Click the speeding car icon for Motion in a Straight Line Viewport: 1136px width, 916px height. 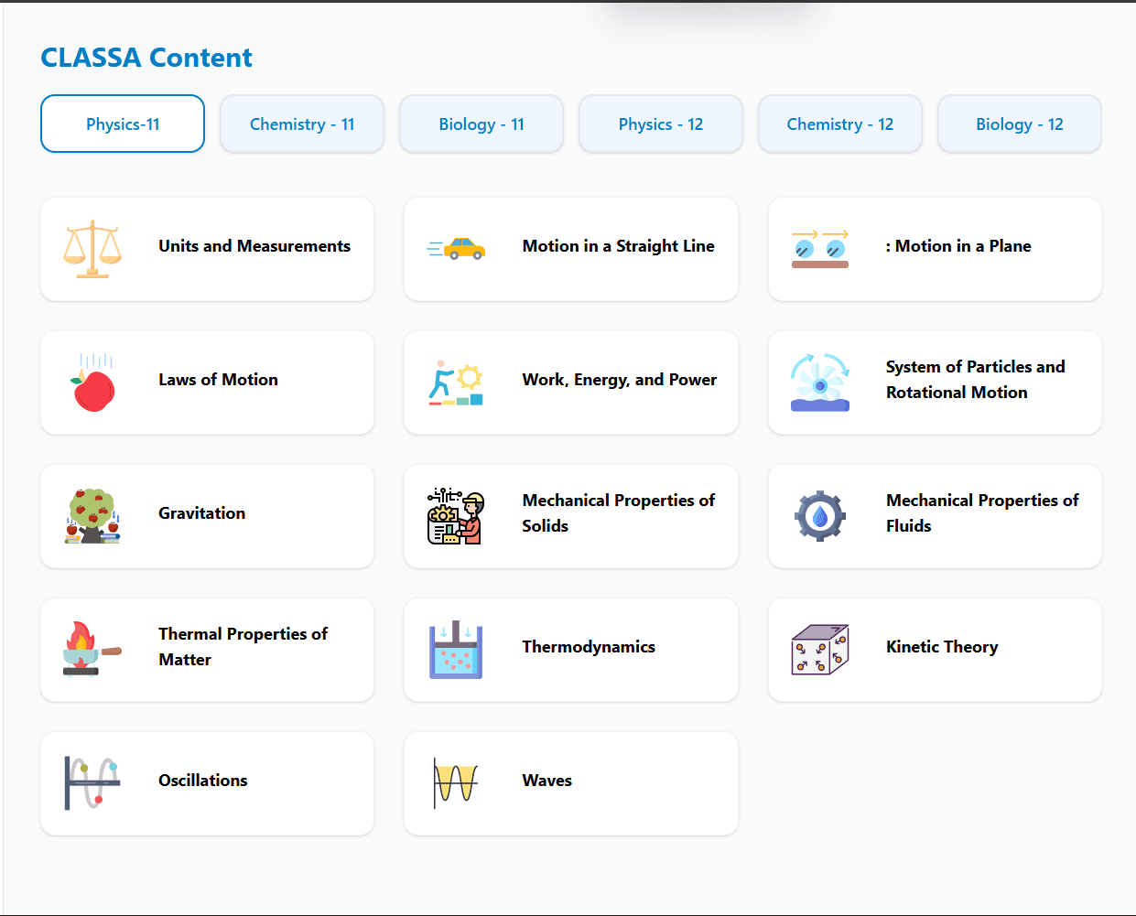pos(455,247)
